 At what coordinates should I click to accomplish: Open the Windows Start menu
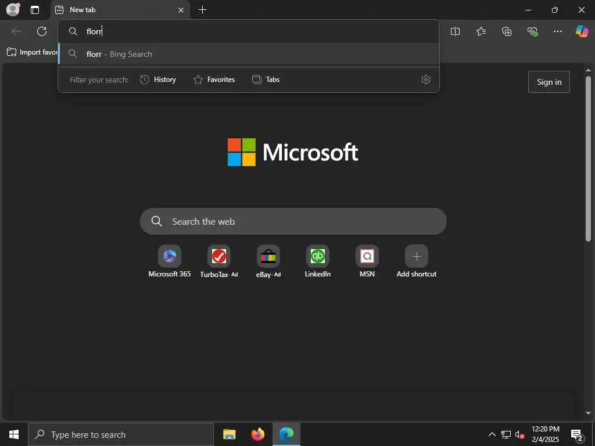point(14,434)
